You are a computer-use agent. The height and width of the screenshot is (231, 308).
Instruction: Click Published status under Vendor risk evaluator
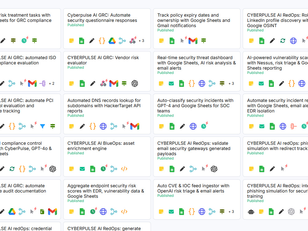click(x=76, y=67)
